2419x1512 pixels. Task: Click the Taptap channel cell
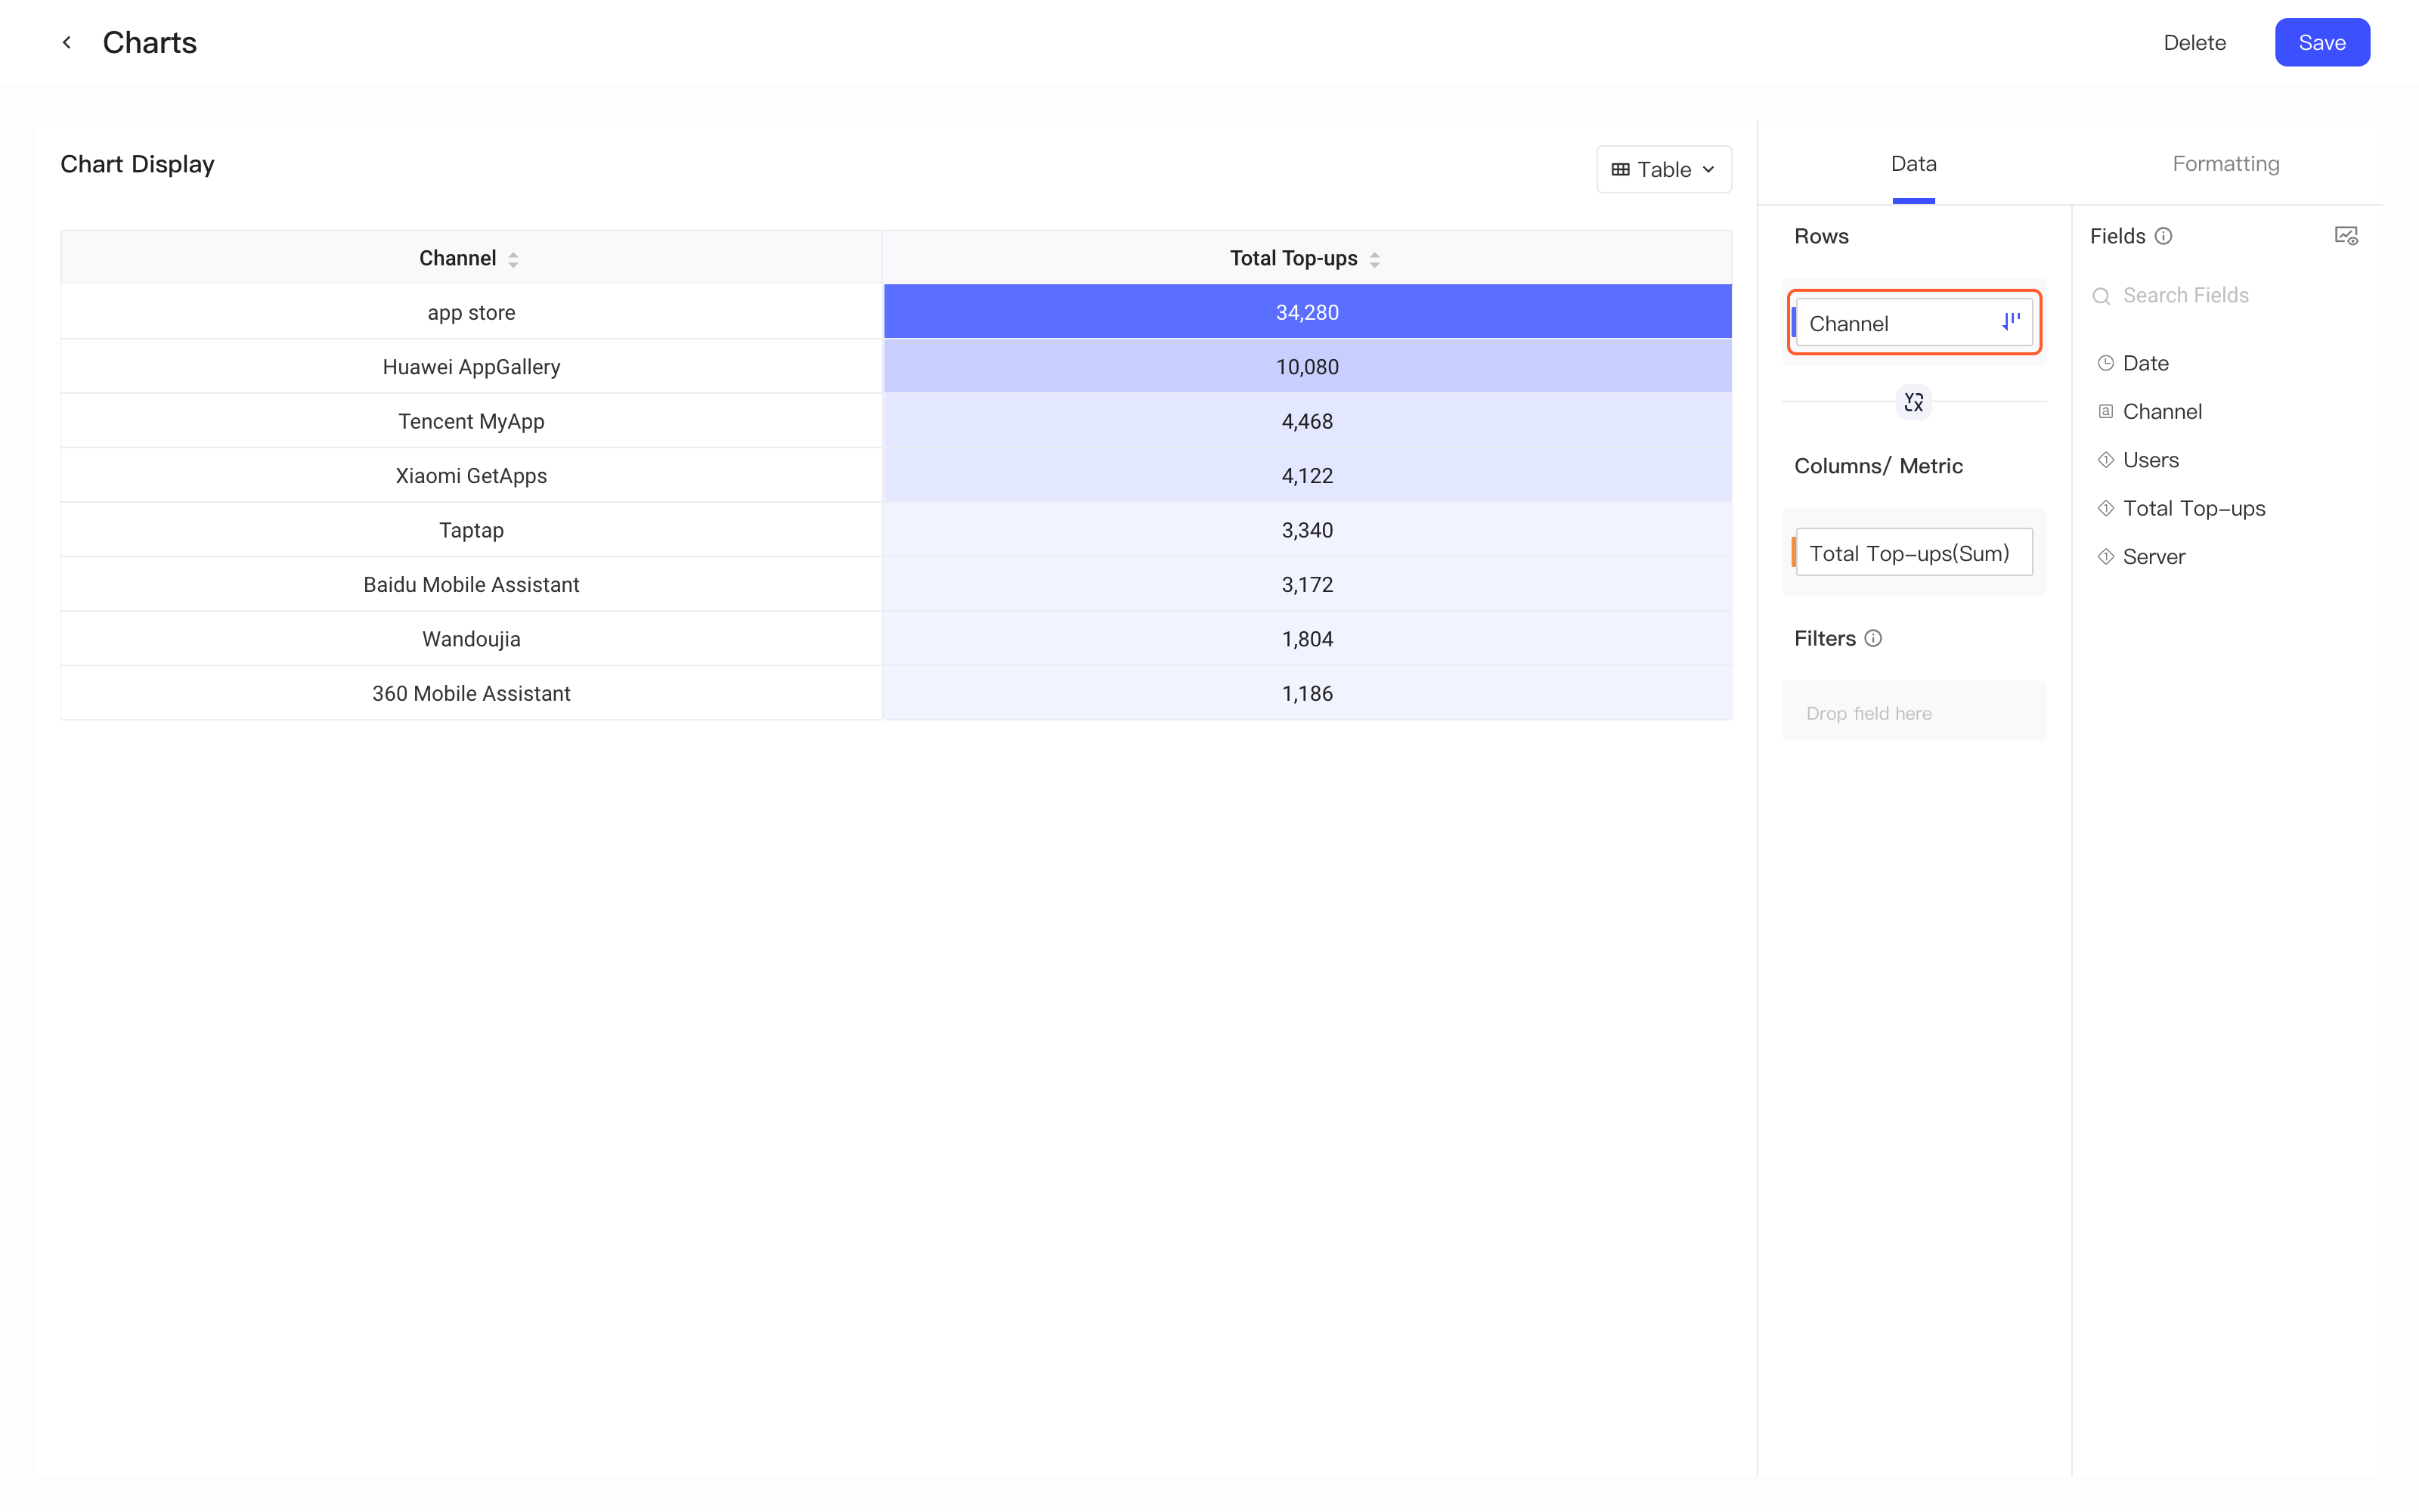[x=471, y=530]
